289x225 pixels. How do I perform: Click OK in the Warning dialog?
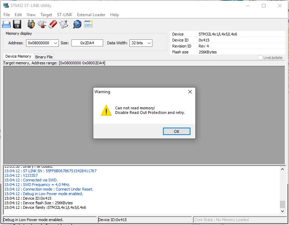[177, 131]
